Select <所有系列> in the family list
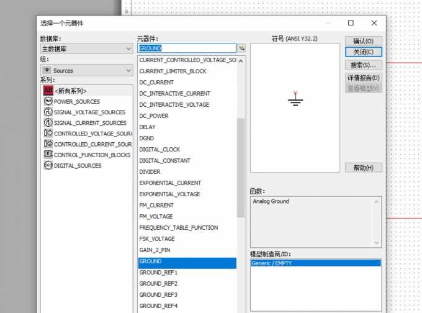The image size is (422, 313). (87, 91)
